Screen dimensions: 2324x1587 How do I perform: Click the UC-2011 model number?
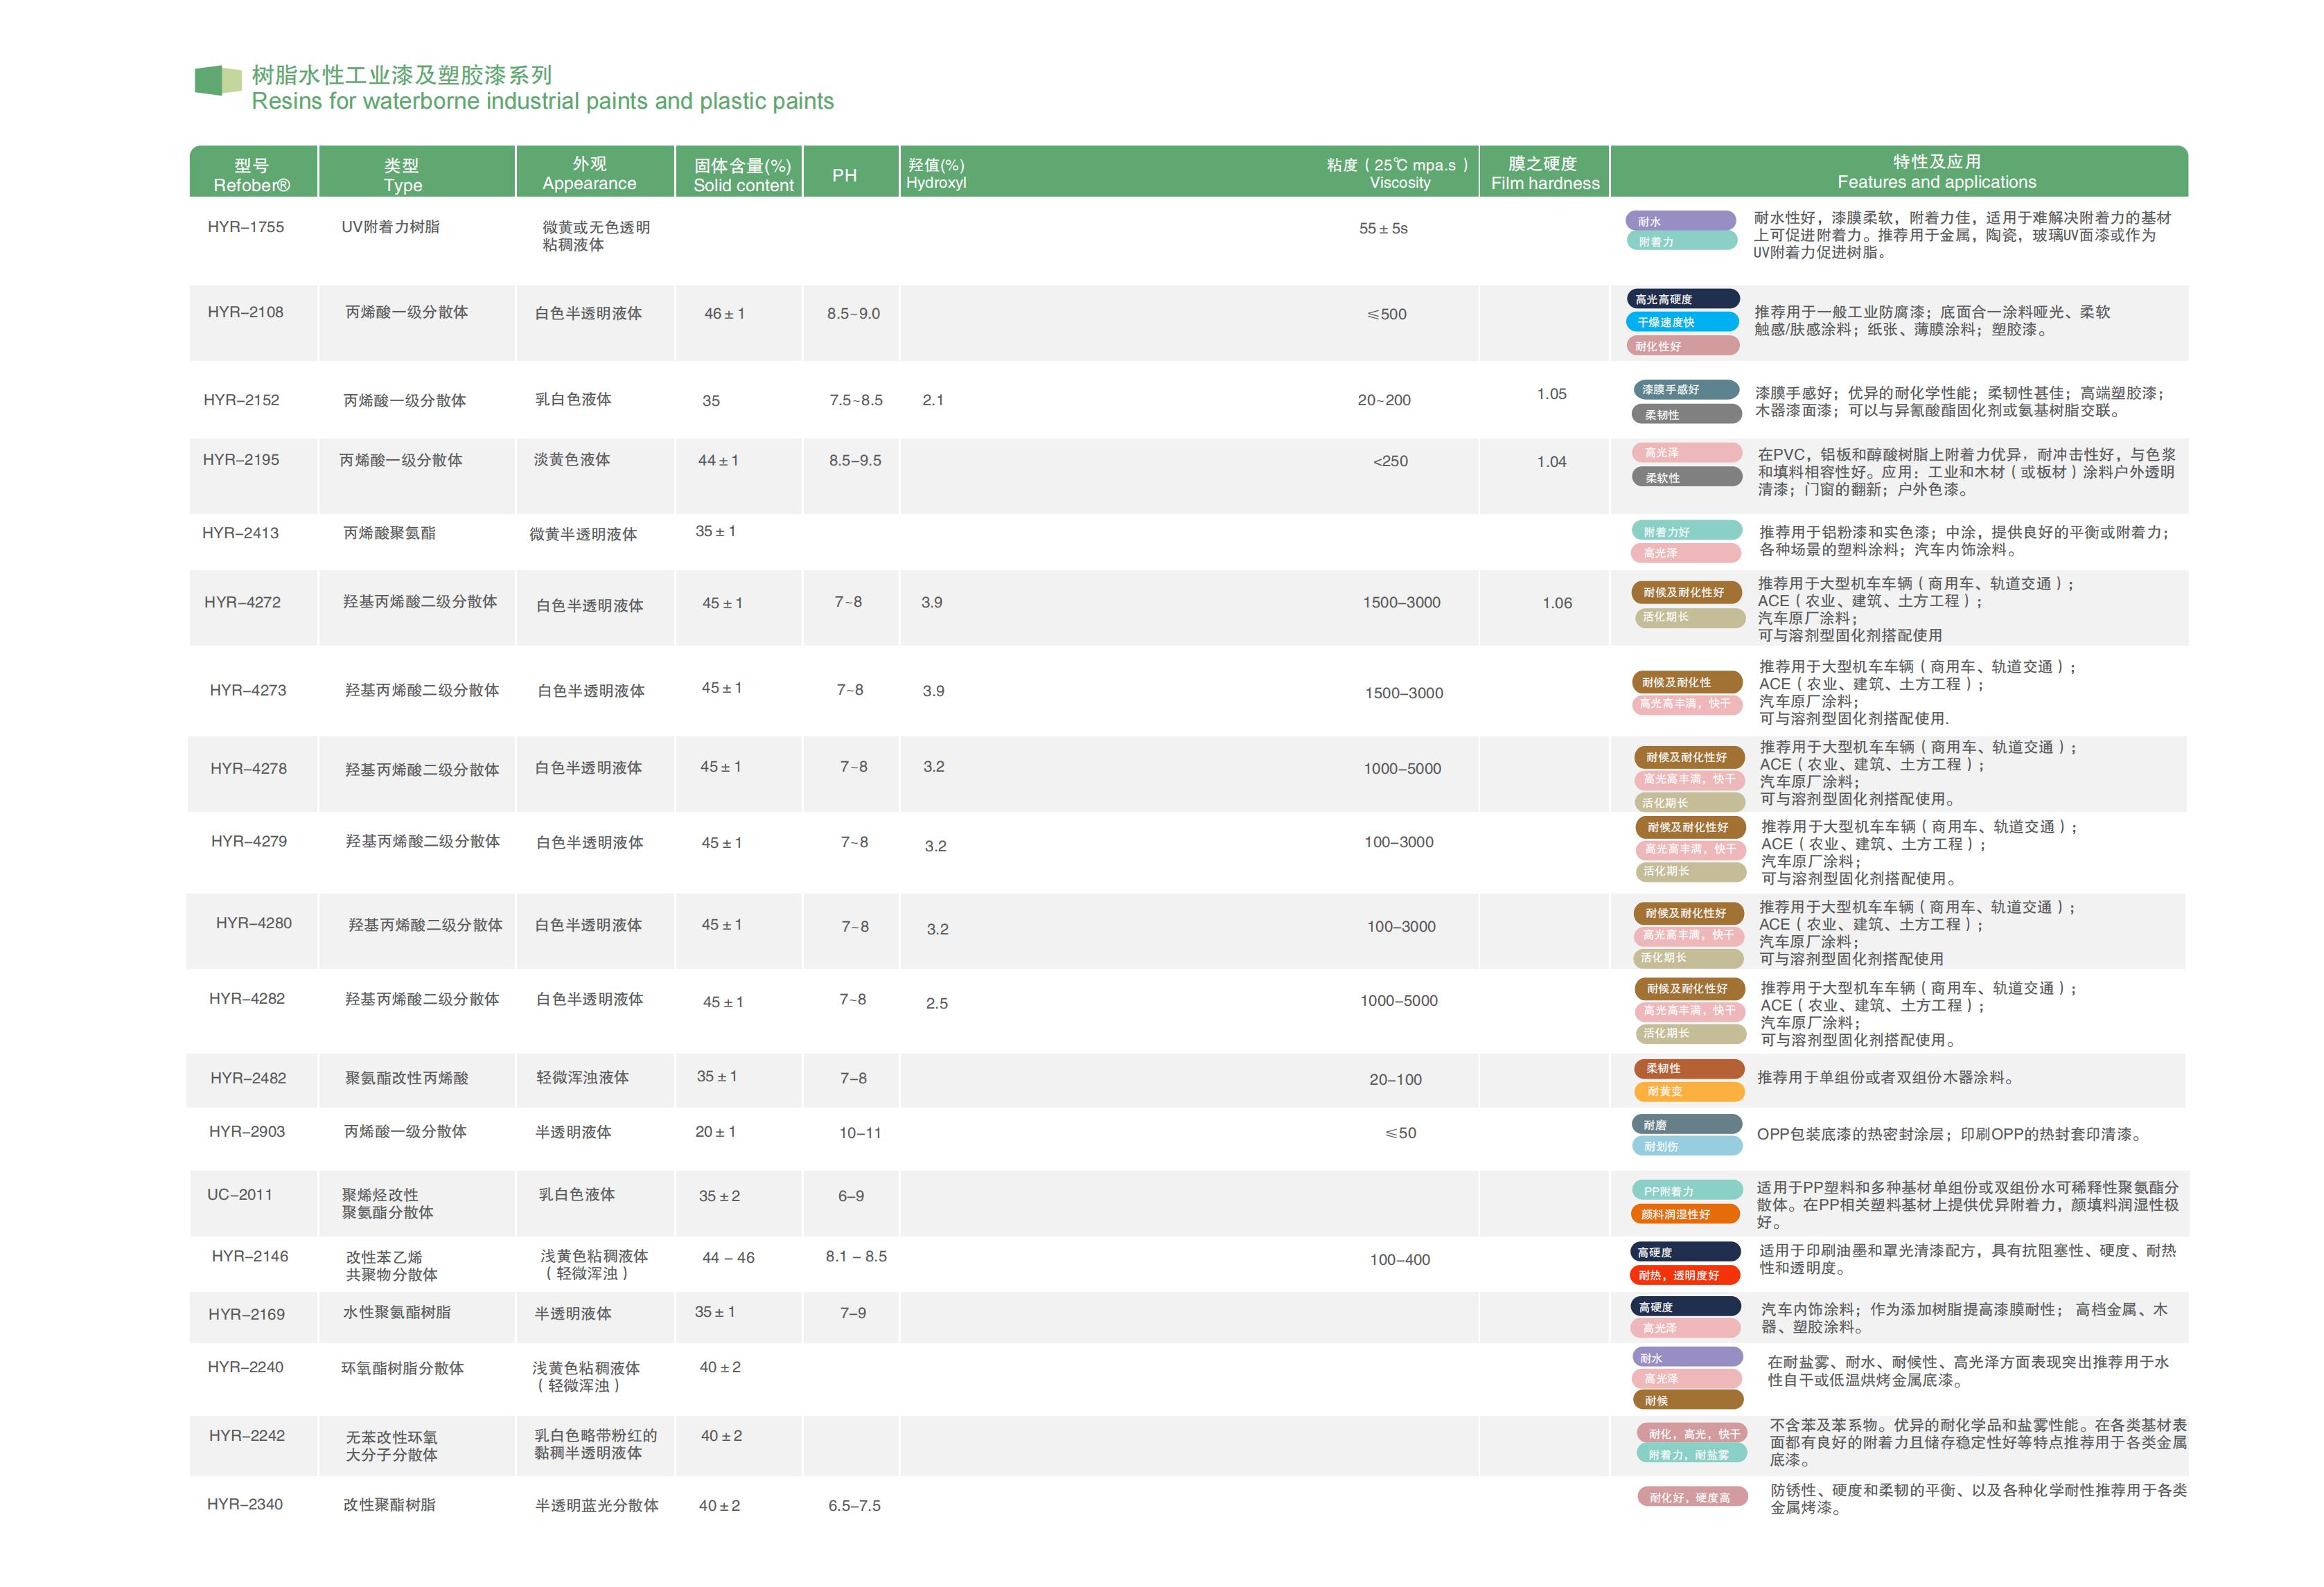(239, 1194)
